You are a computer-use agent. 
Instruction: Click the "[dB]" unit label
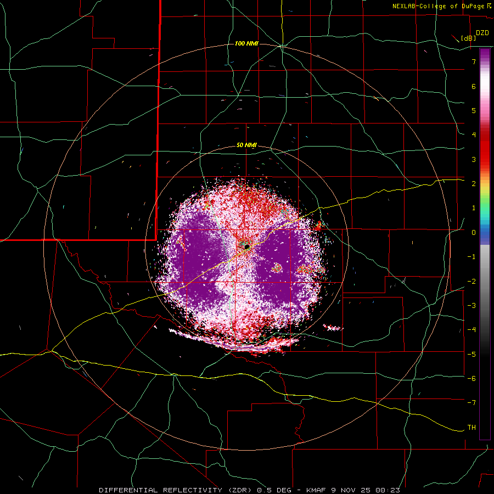[x=469, y=38]
